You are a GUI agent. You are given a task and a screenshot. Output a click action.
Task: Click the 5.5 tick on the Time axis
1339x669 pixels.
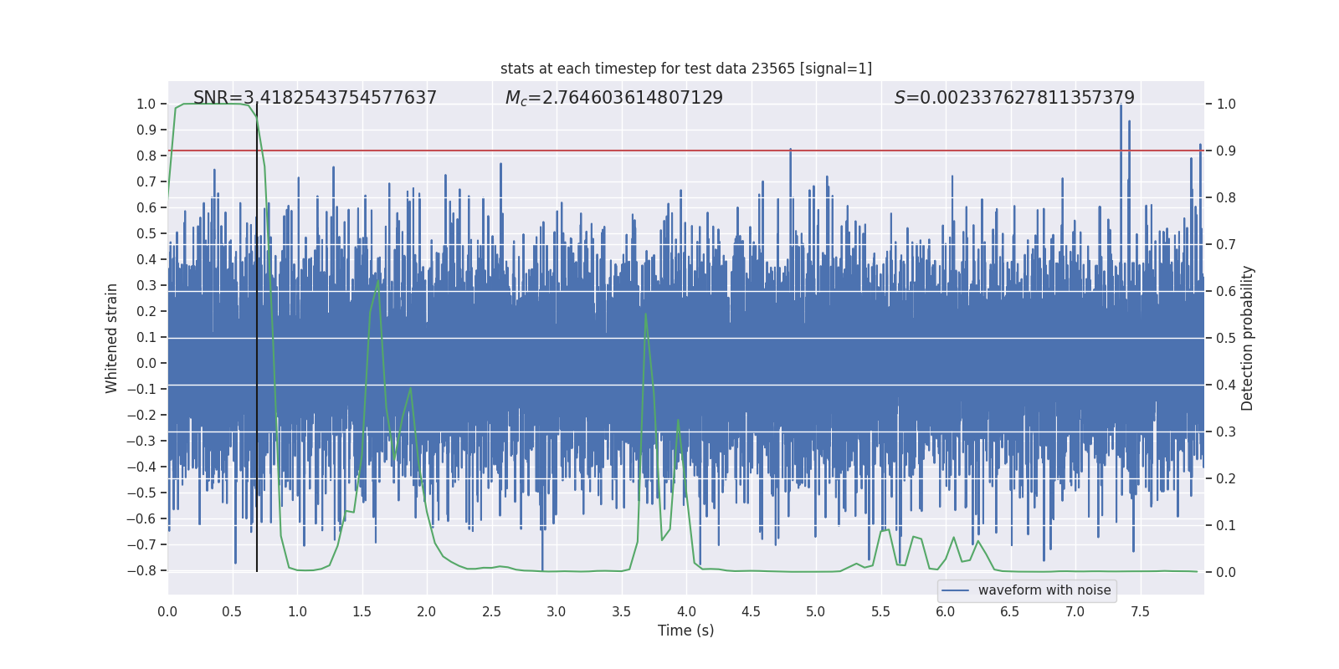point(880,611)
